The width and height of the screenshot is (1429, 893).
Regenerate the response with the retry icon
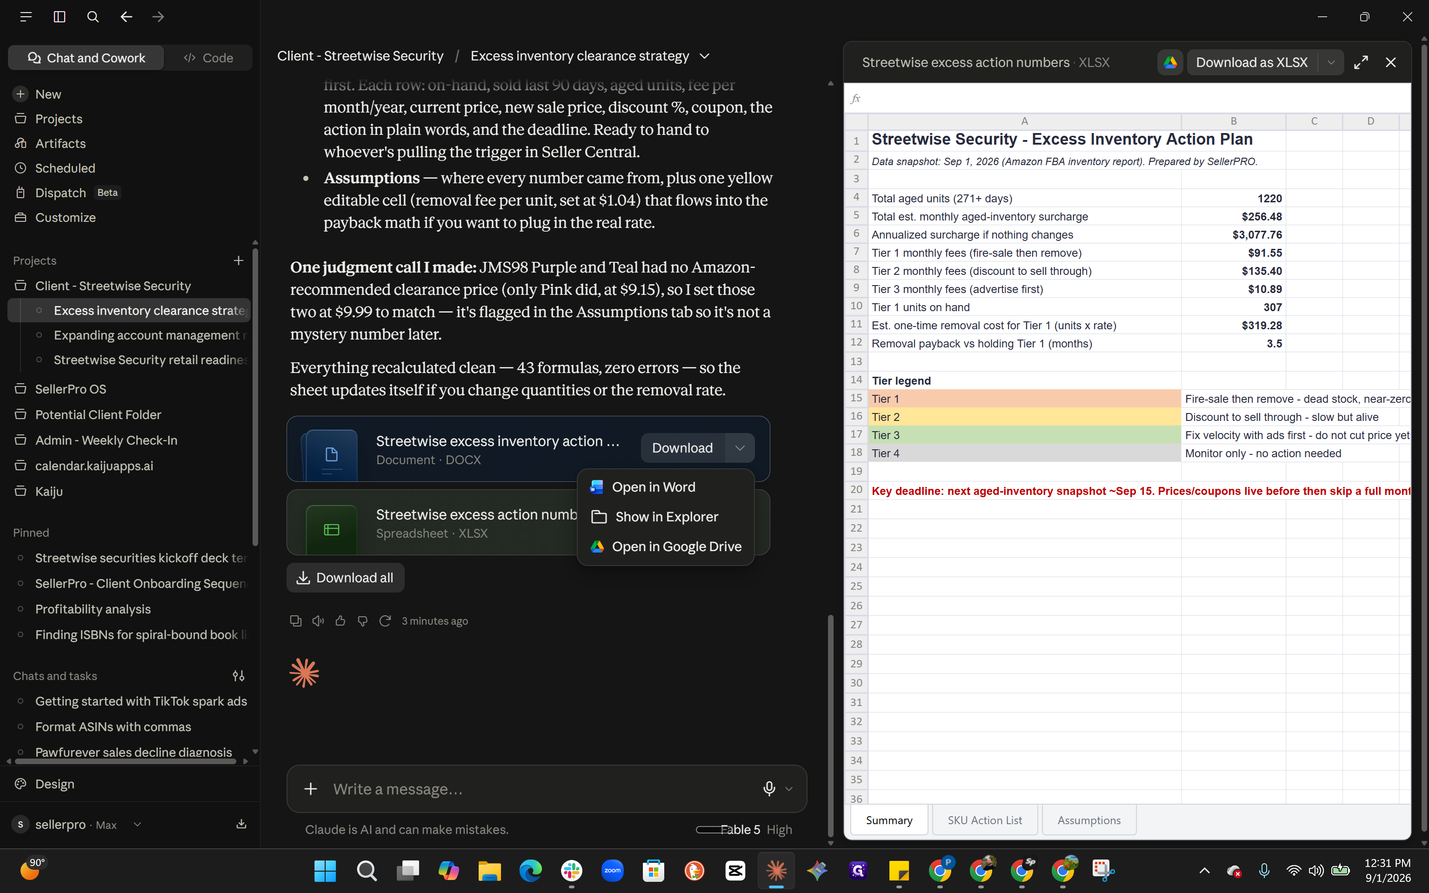[385, 621]
